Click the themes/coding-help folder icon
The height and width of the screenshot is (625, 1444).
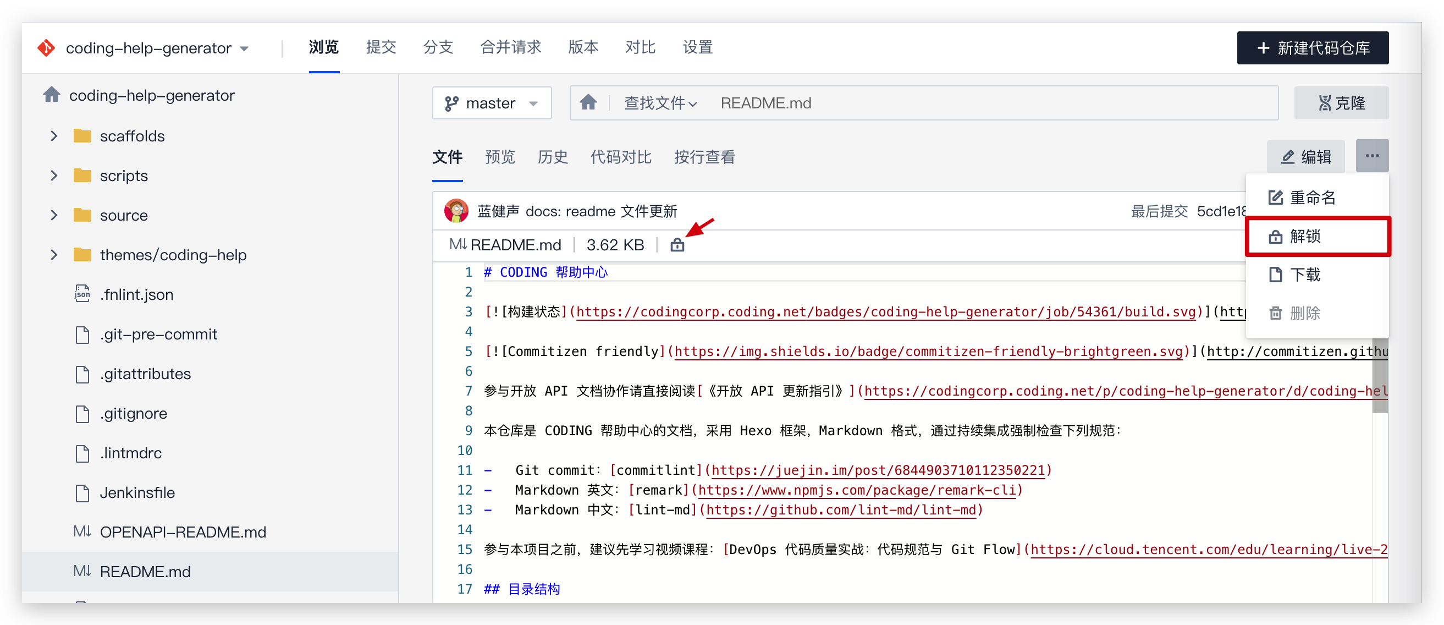(82, 255)
